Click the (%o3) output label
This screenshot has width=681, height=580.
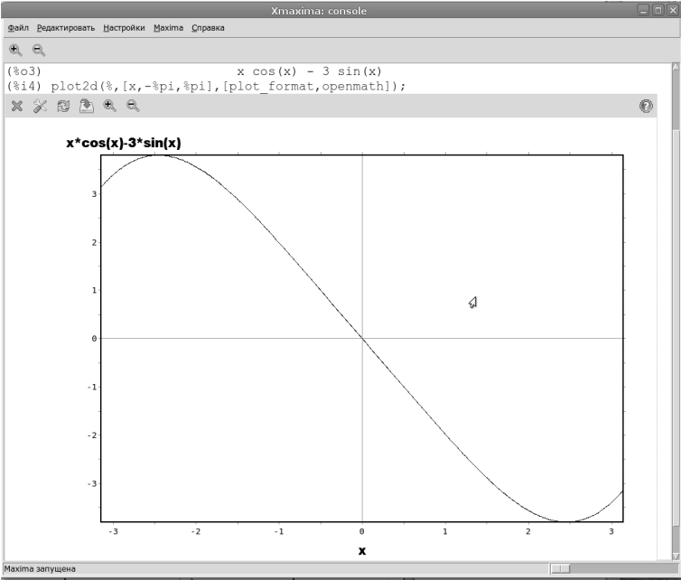[23, 71]
